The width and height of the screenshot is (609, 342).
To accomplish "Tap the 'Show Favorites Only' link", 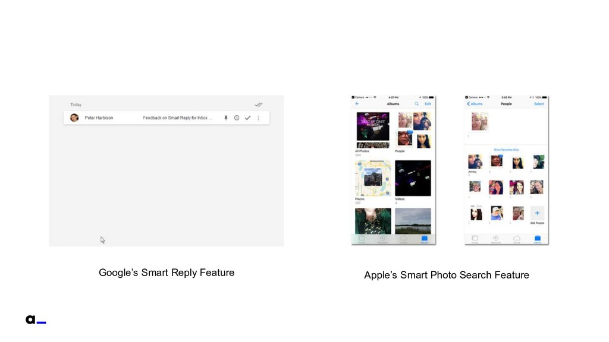I will tap(506, 150).
